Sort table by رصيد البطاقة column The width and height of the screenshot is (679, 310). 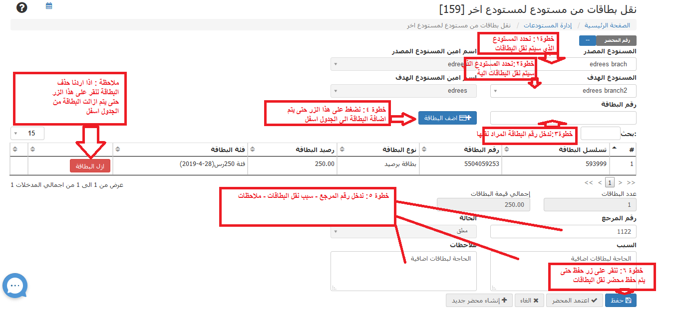coord(292,149)
